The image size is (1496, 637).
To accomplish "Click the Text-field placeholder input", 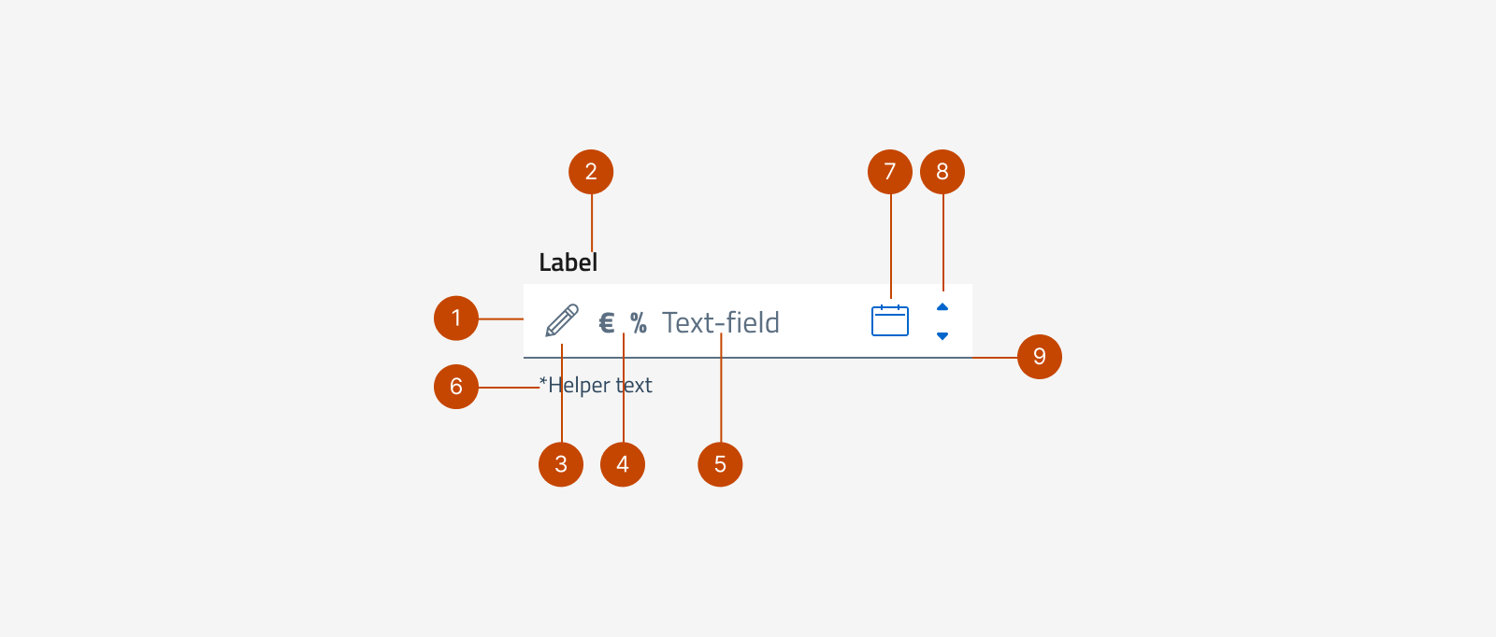I will click(720, 323).
